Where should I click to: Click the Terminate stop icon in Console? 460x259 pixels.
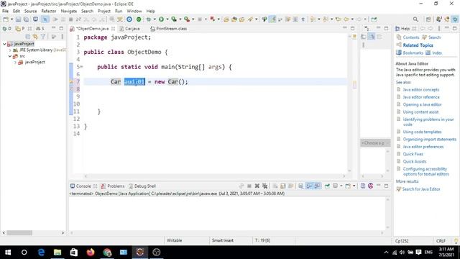click(x=249, y=186)
